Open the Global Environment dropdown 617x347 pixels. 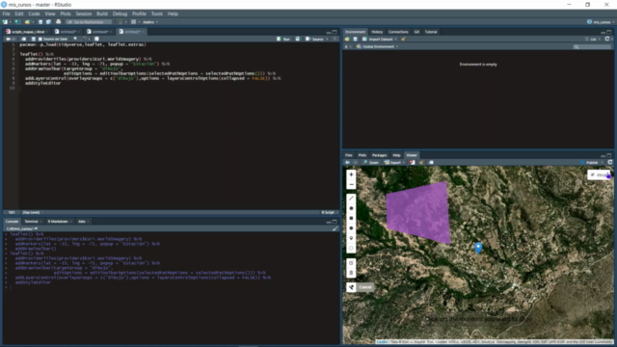tap(377, 46)
